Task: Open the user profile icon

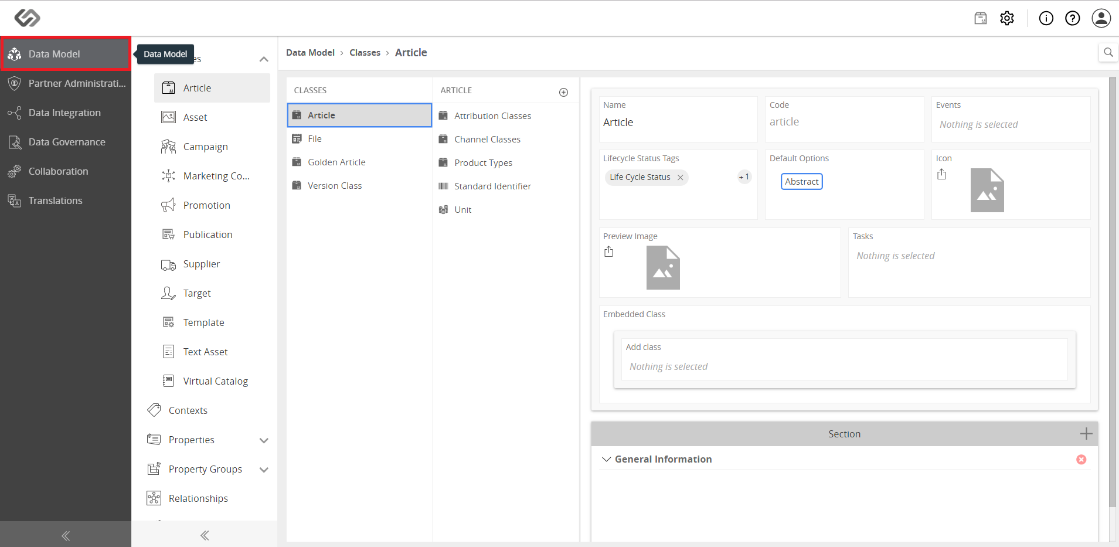Action: tap(1101, 18)
